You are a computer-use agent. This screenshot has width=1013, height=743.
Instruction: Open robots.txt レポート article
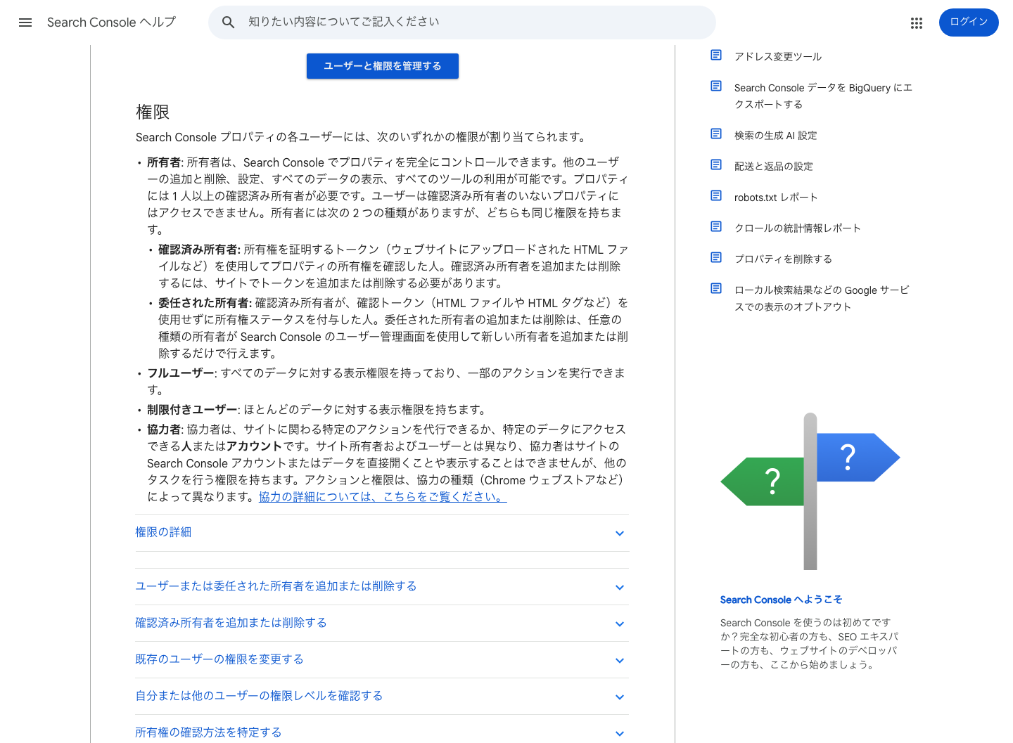tap(776, 198)
